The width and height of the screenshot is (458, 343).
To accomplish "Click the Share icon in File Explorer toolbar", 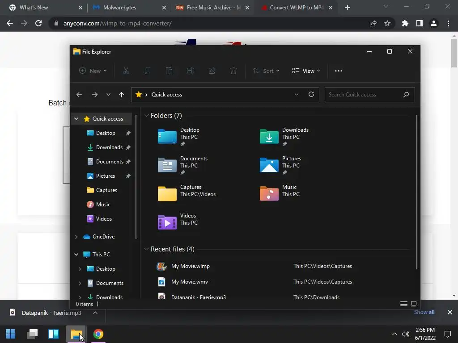I will pos(212,71).
